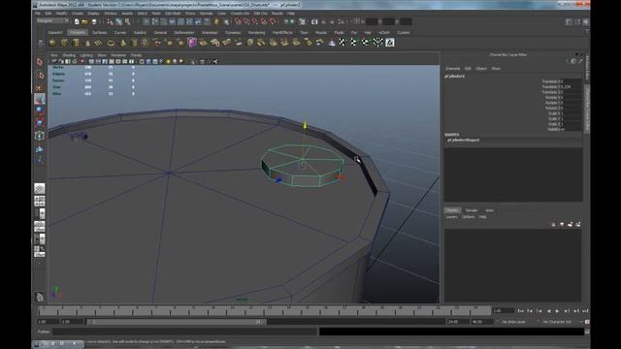Click the Open Scene folder icon
This screenshot has width=621, height=349.
[84, 21]
